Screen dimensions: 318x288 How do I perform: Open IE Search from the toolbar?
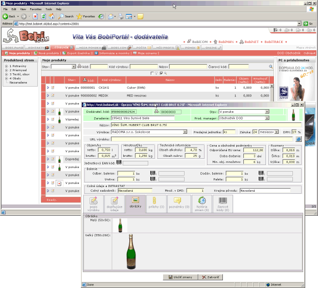(66, 16)
